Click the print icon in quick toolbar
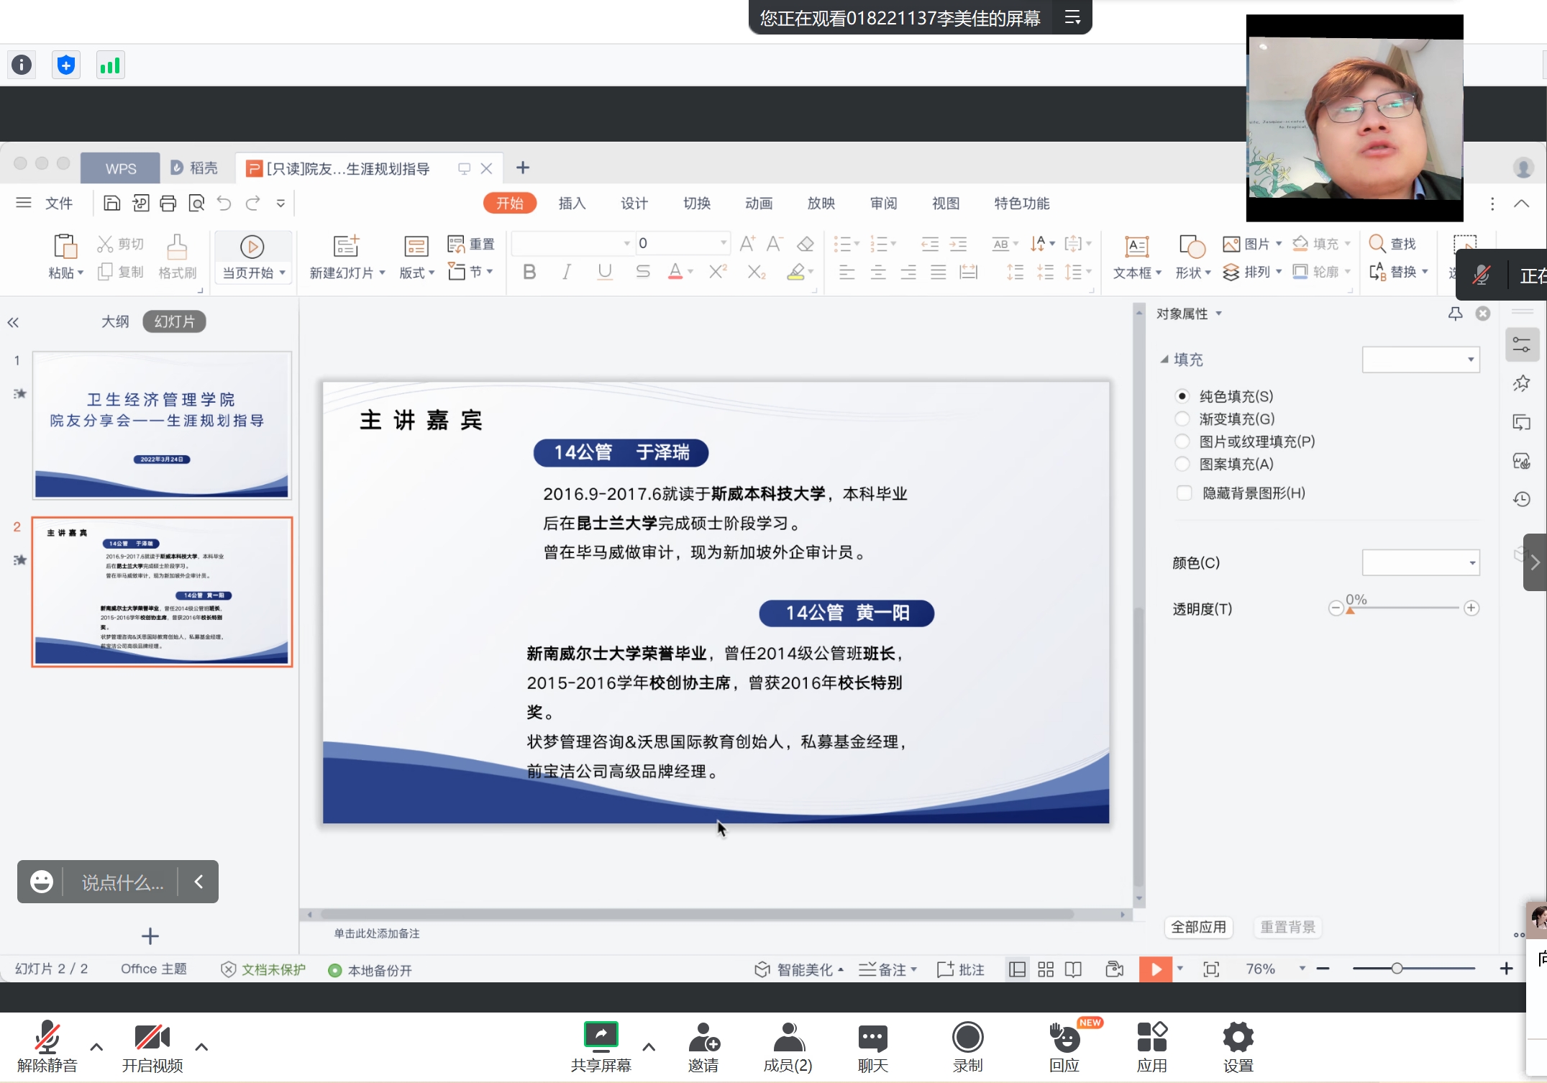1547x1083 pixels. coord(168,204)
